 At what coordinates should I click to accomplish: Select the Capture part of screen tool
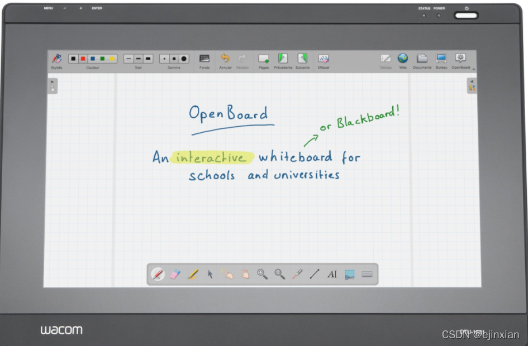click(350, 275)
